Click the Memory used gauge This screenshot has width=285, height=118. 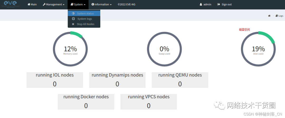[70, 49]
